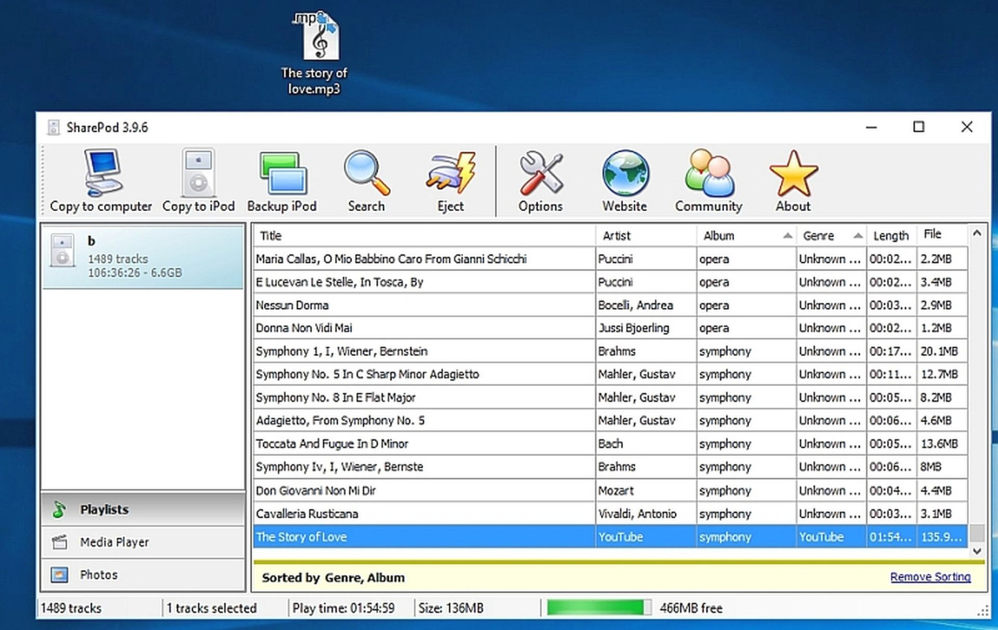
Task: Click '466MB free' status text
Action: tap(690, 608)
